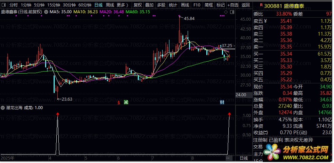
Task: Click the 卖三 price 35.38
Action: (286, 34)
